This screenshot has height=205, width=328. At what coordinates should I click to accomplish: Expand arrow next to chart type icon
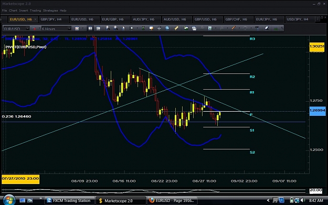tap(83, 28)
